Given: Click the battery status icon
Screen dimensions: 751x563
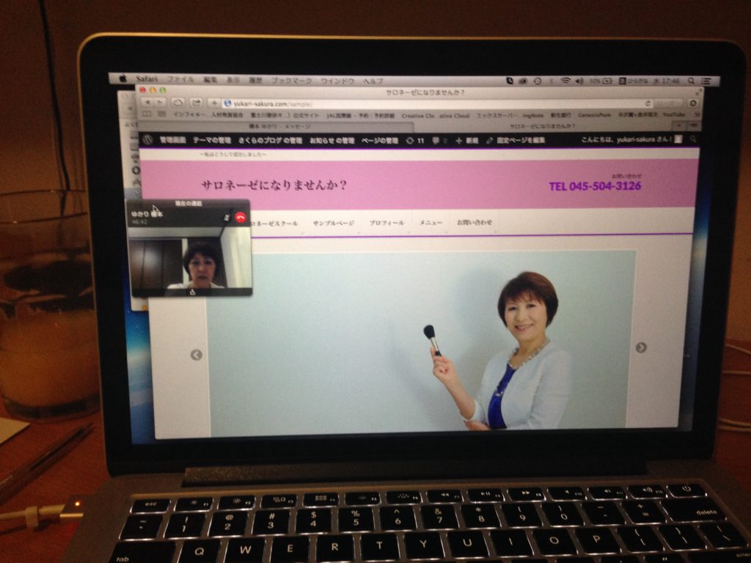Looking at the screenshot, I should tap(607, 81).
